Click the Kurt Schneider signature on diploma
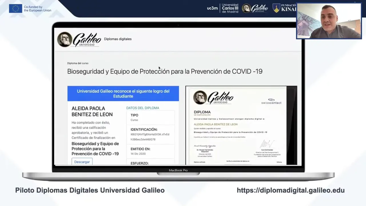Viewport: 366px width, 206px height. 267,144
